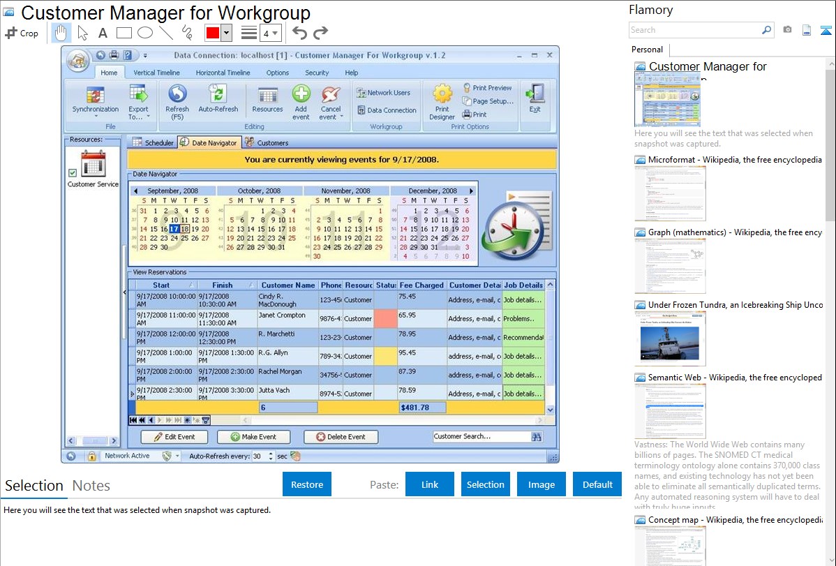This screenshot has width=836, height=566.
Task: Switch to the Customers tab
Action: tap(267, 142)
